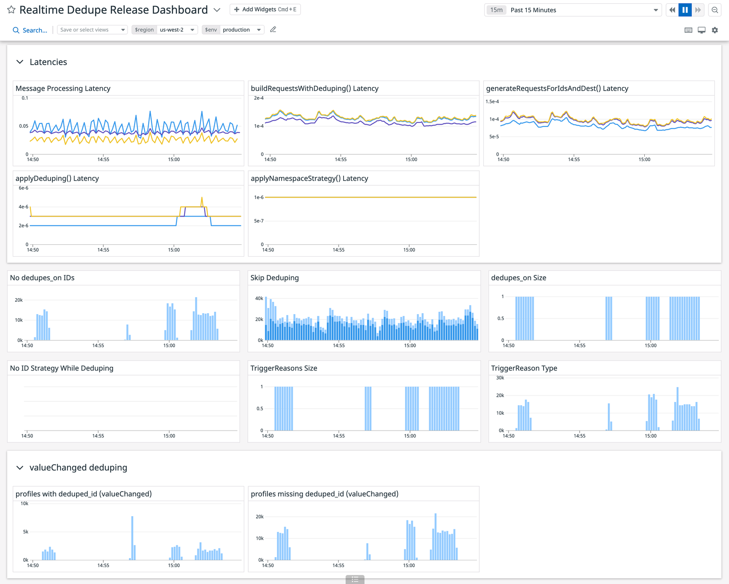This screenshot has height=584, width=729.
Task: Open the $env production variable dropdown
Action: coord(233,30)
